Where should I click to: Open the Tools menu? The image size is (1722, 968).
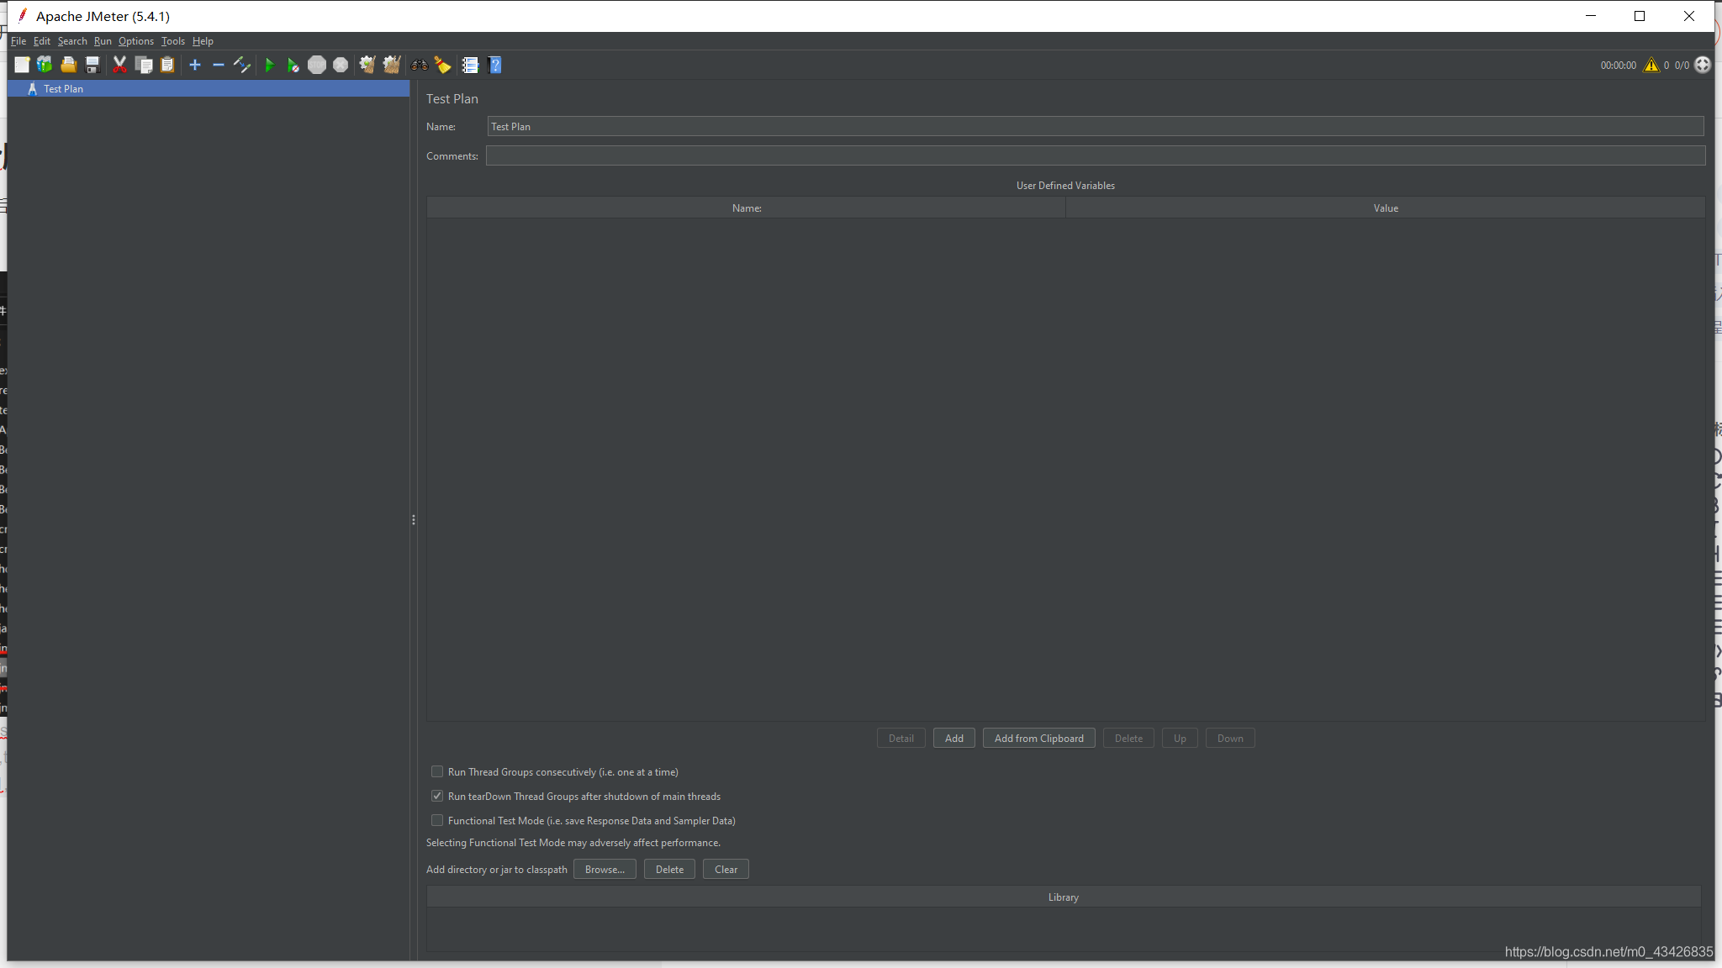(171, 40)
